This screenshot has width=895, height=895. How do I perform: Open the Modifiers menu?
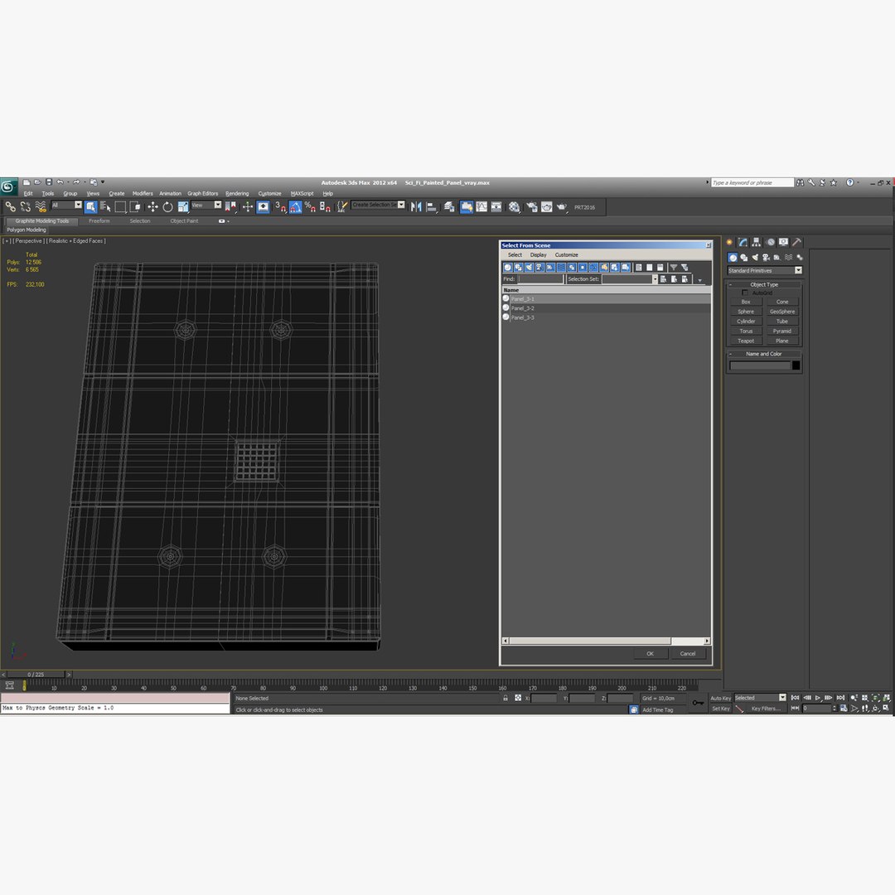[143, 193]
